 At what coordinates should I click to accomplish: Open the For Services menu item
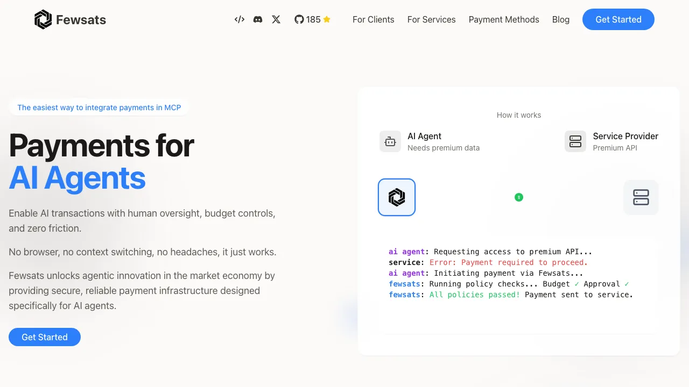[431, 19]
